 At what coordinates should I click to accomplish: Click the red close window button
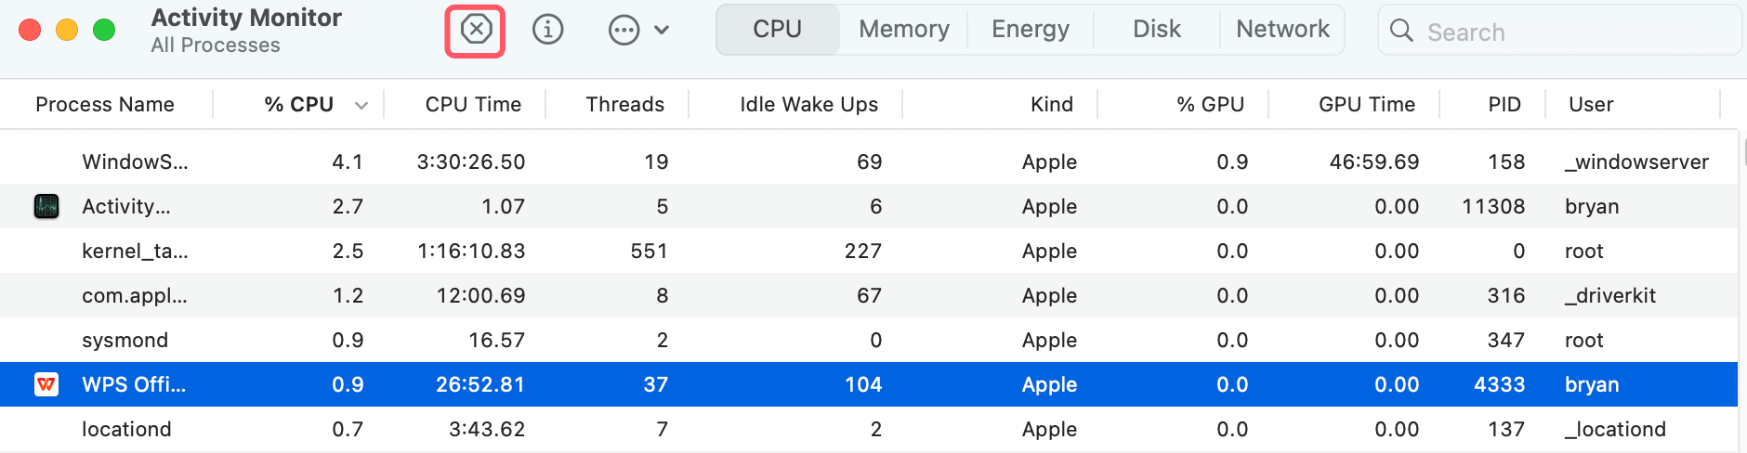30,30
